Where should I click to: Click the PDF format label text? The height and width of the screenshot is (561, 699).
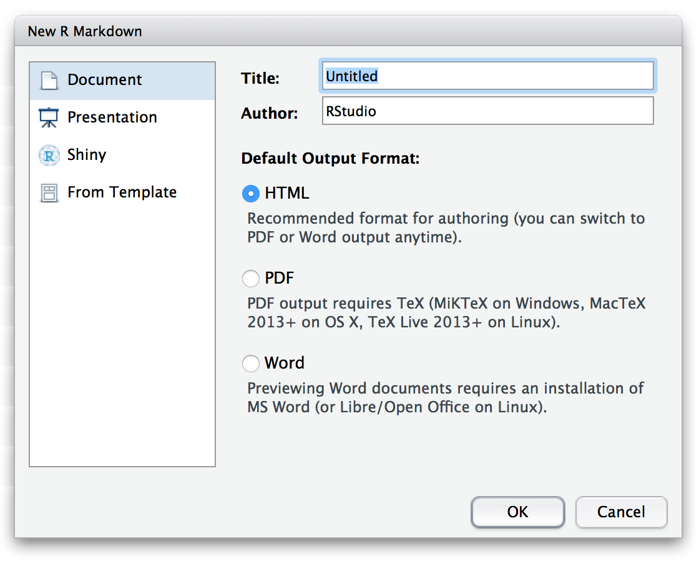coord(279,278)
